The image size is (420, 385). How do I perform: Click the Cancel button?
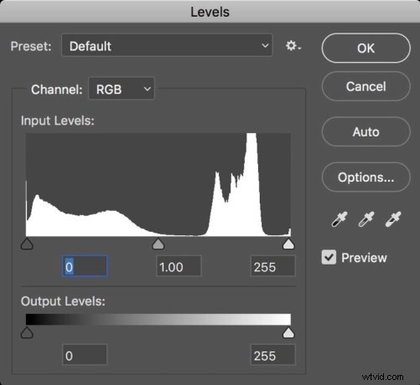[366, 86]
